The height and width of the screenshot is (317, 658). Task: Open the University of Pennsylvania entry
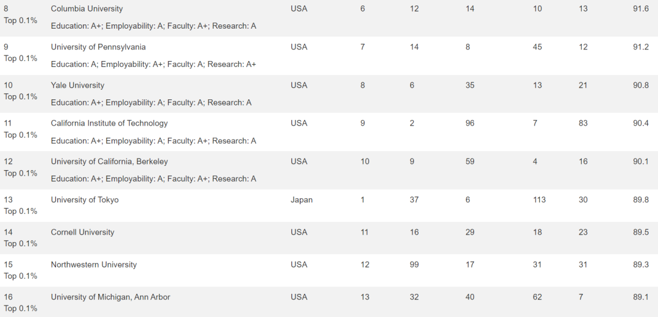(x=98, y=47)
